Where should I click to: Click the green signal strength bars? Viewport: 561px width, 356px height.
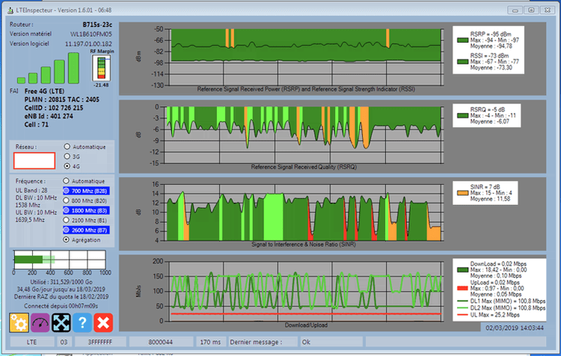click(49, 68)
